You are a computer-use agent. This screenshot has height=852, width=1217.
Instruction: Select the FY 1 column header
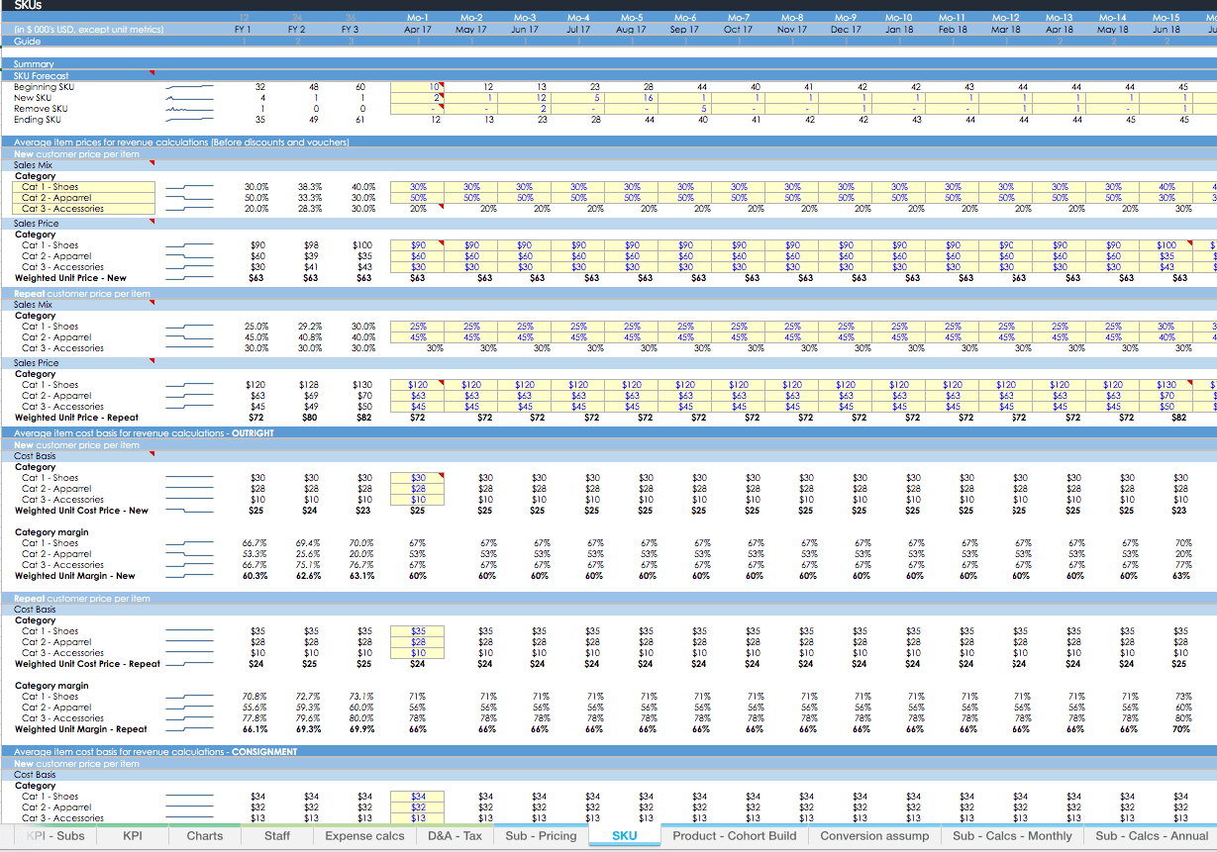tap(243, 30)
